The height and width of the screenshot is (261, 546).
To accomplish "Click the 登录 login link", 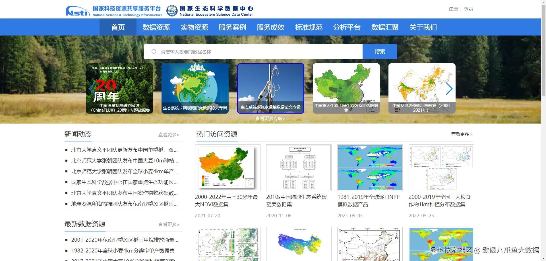I will pos(468,9).
